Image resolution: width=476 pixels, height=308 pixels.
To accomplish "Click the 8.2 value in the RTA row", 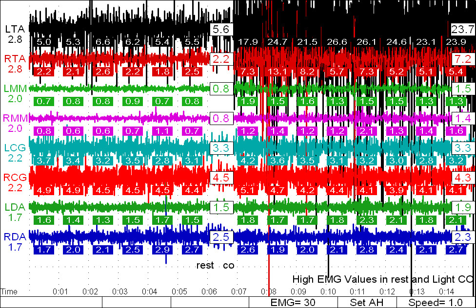I will tap(307, 72).
